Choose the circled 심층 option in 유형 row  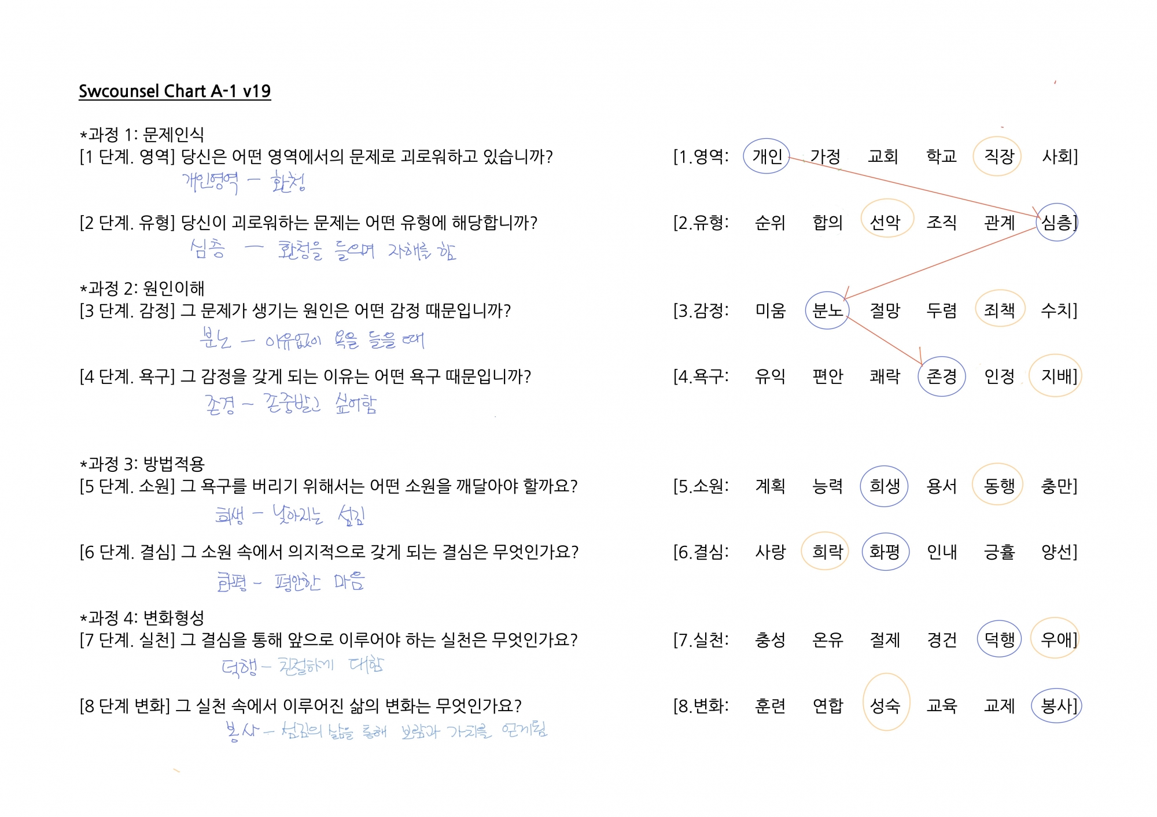point(1056,223)
